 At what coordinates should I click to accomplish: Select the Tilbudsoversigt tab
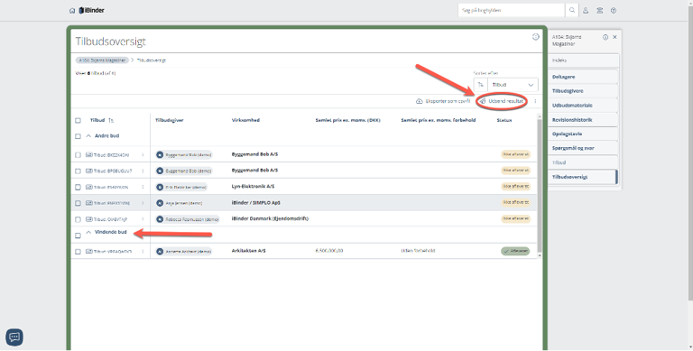click(x=583, y=177)
